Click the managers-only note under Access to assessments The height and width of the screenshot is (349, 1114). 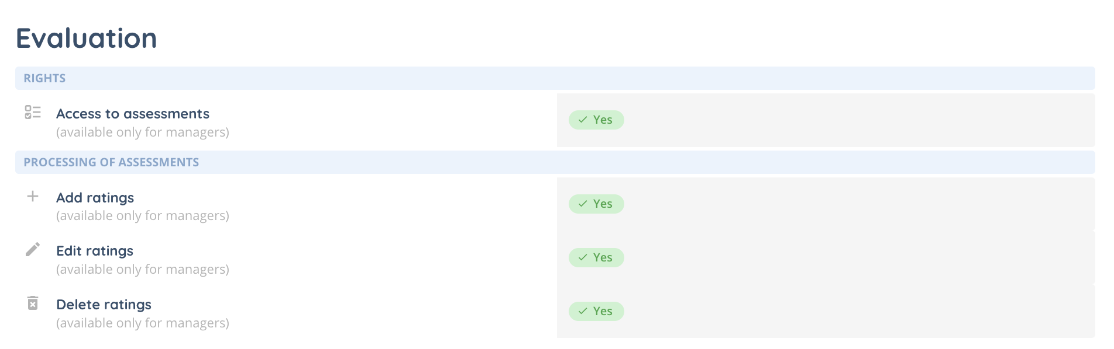tap(143, 132)
